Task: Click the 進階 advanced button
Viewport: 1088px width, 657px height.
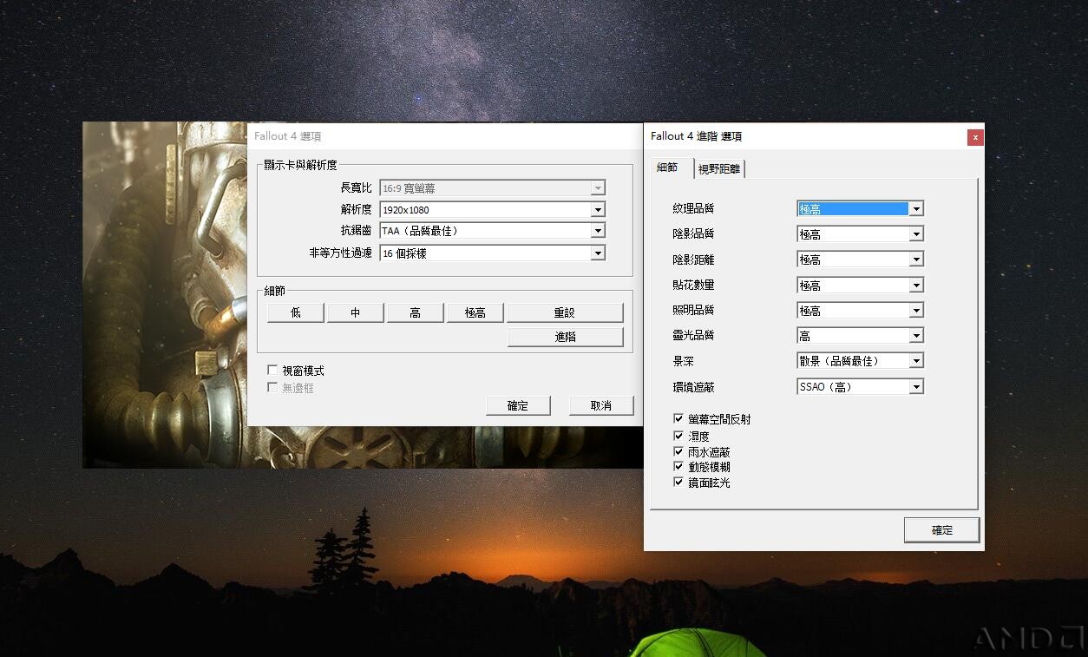Action: click(565, 337)
